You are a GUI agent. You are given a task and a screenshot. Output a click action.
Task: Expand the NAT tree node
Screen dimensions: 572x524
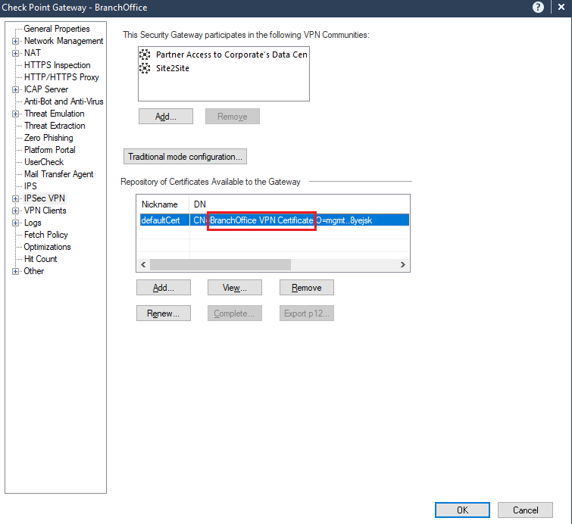click(x=15, y=53)
